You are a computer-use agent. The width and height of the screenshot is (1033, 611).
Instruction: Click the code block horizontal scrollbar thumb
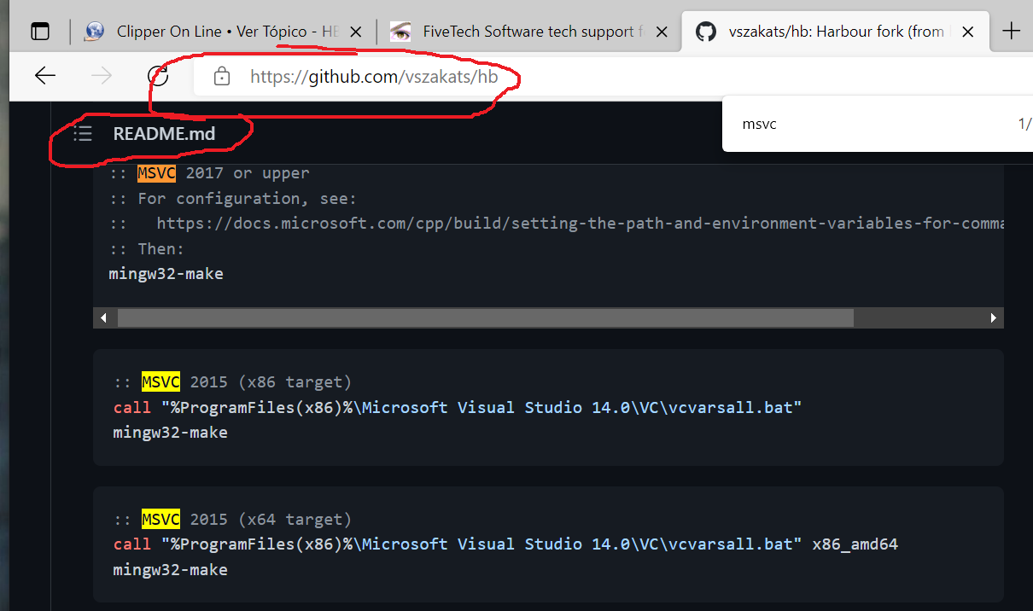[x=485, y=317]
